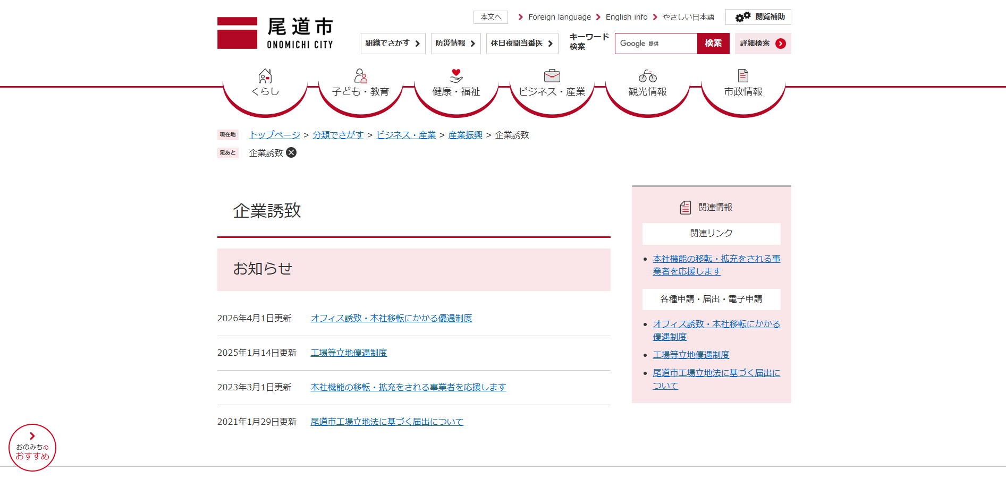Open the 休日夜間当番医 button
The width and height of the screenshot is (1006, 479).
pos(522,44)
